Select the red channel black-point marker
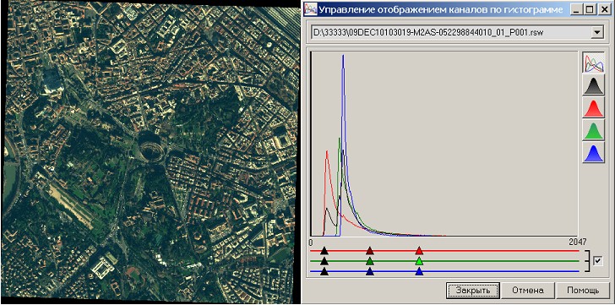 pos(324,251)
